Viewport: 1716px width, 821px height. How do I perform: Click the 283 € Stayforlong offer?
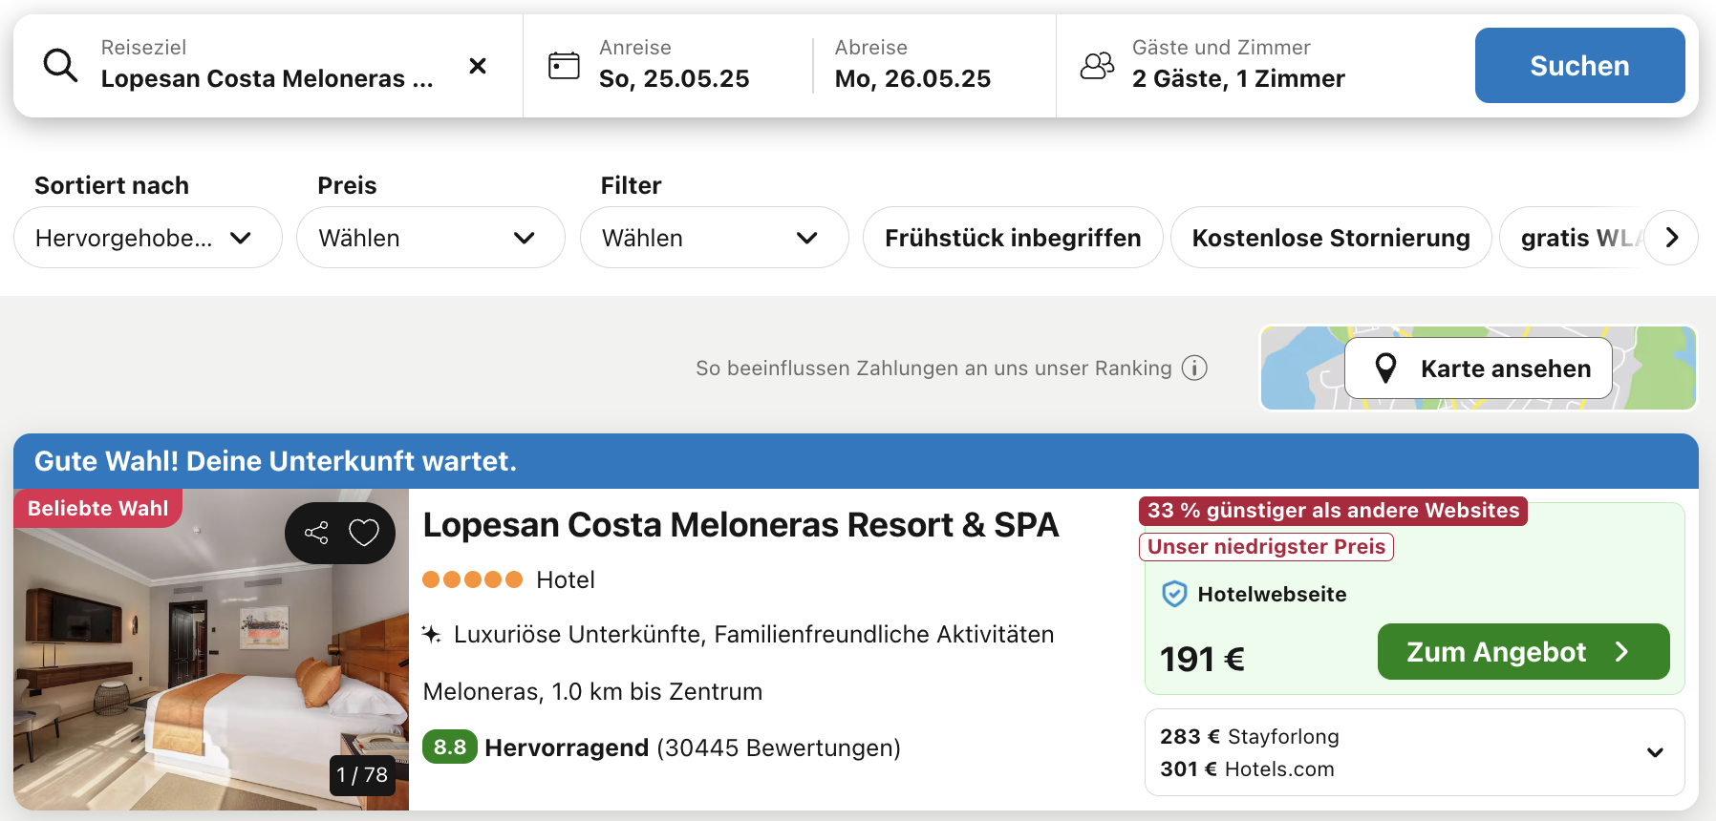click(x=1250, y=736)
